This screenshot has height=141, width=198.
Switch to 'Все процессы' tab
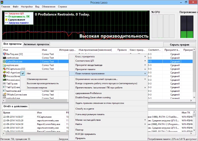12,44
